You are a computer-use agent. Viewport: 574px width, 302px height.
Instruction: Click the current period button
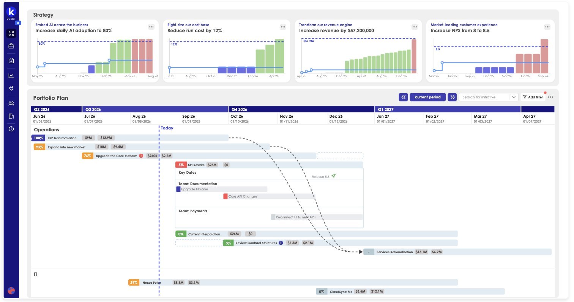427,97
